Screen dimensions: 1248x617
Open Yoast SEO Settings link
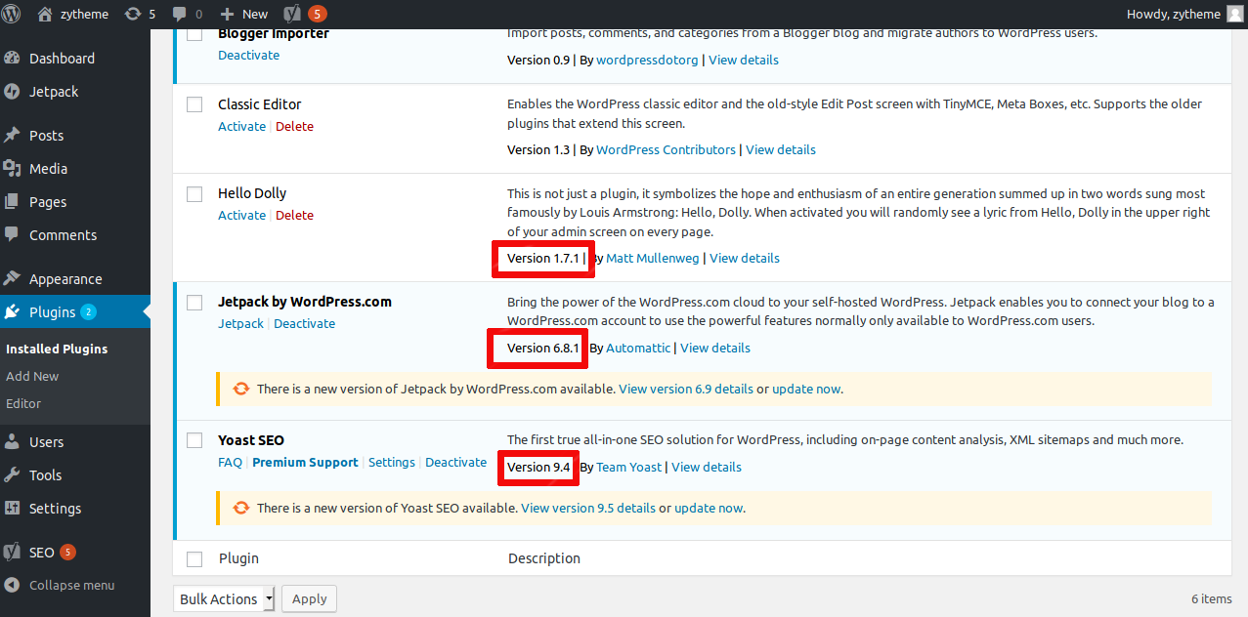pos(392,463)
